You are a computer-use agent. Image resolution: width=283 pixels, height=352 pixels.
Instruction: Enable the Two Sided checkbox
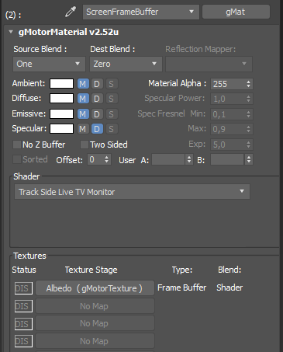point(85,145)
